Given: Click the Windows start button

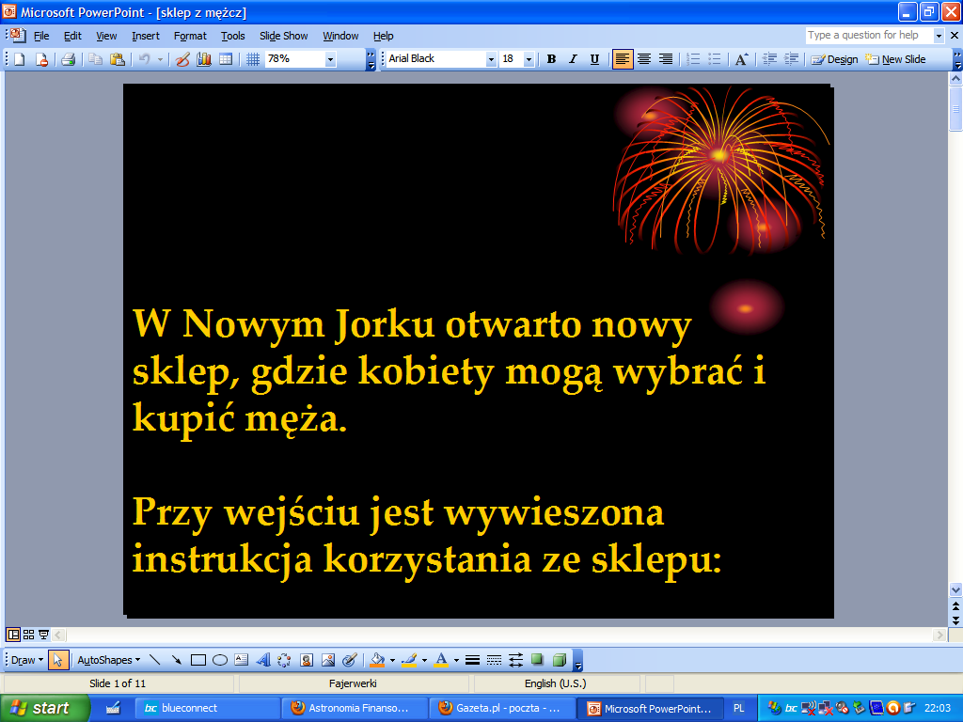Looking at the screenshot, I should (x=44, y=708).
